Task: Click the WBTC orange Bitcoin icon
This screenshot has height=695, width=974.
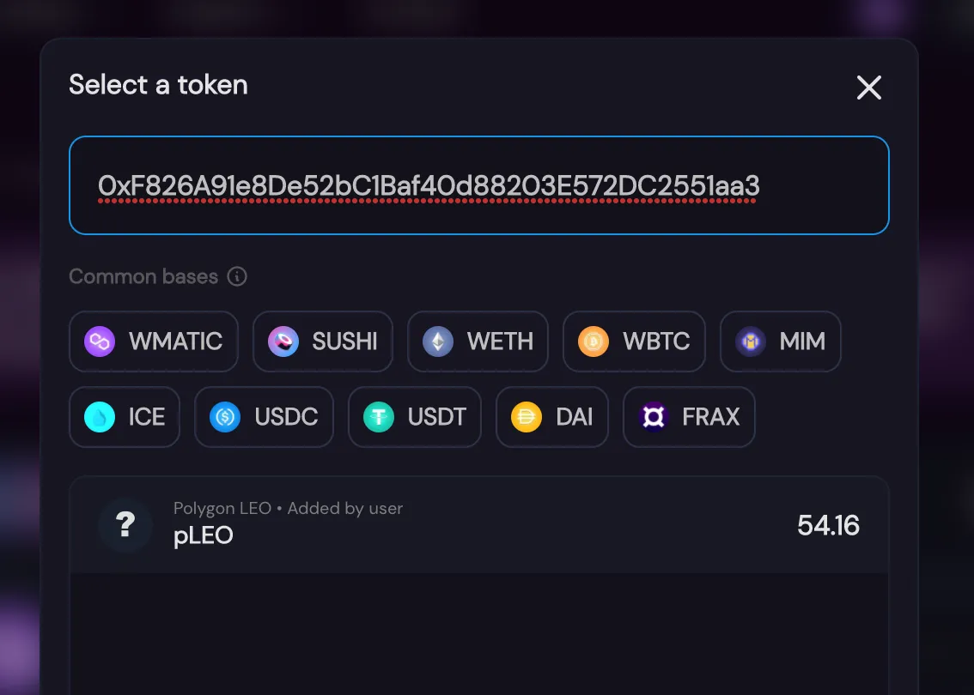Action: 594,341
